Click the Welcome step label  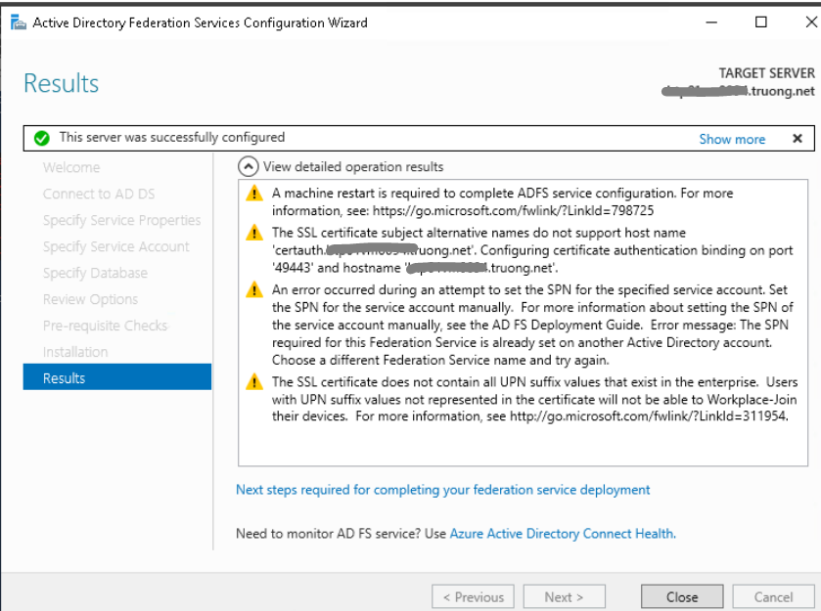coord(71,167)
